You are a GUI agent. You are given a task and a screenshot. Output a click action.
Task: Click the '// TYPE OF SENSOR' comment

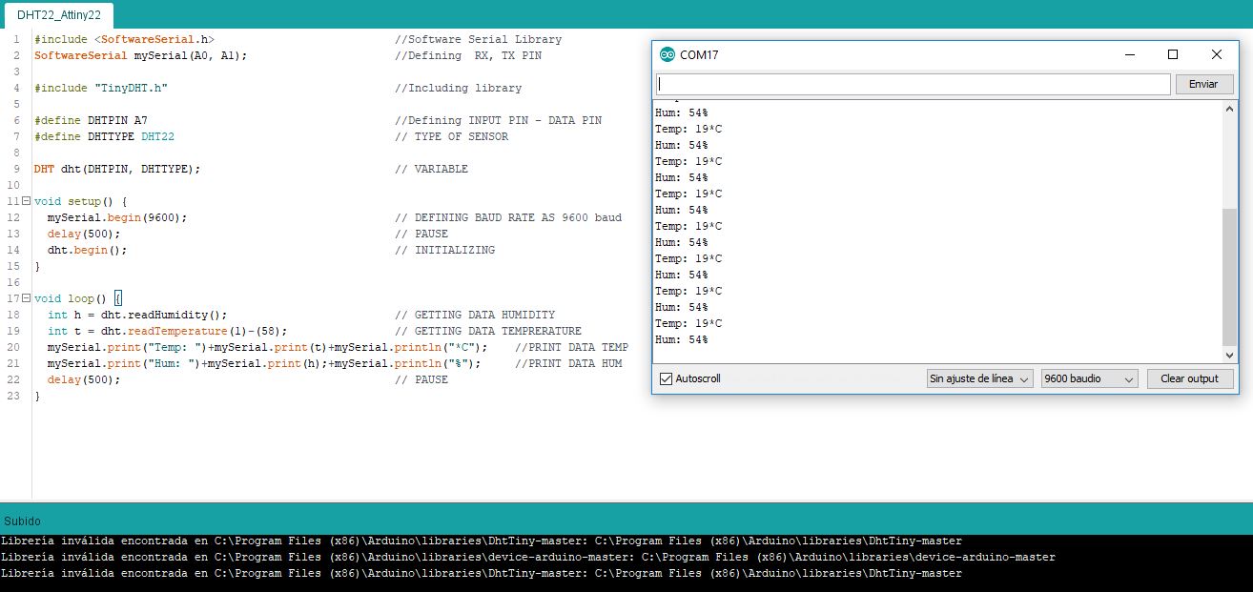pyautogui.click(x=451, y=137)
